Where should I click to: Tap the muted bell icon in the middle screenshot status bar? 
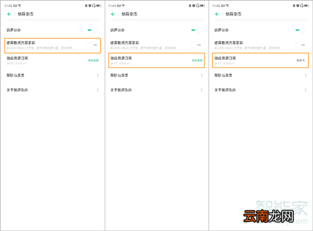click(190, 6)
